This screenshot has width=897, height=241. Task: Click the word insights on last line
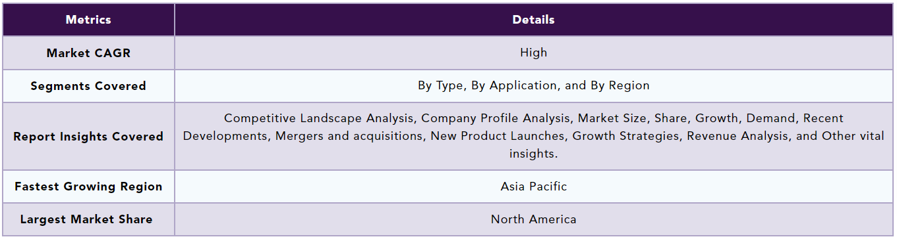point(533,154)
